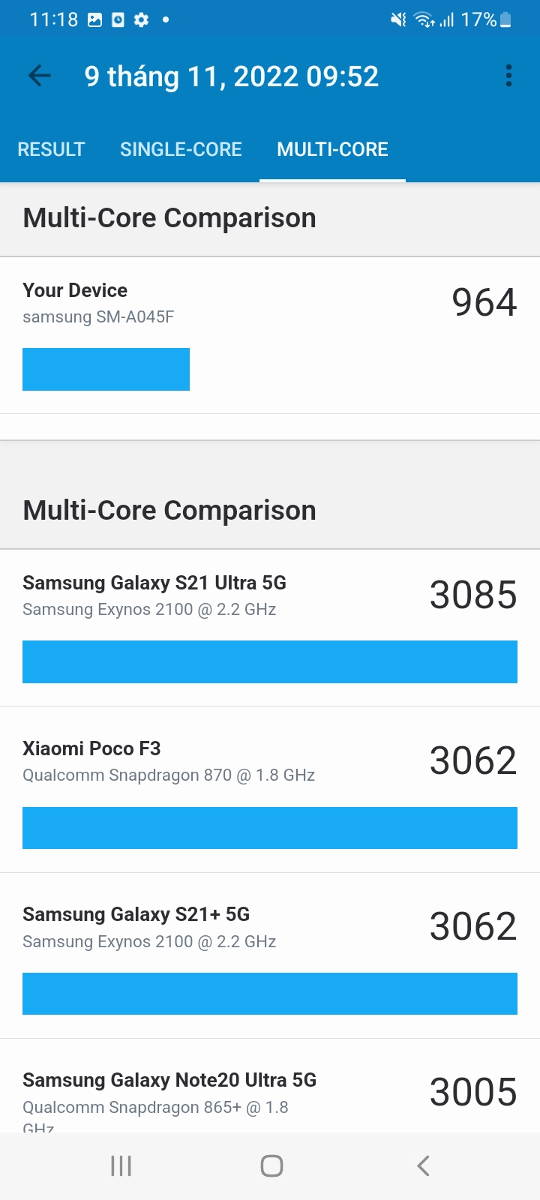Switch to the SINGLE-CORE tab
Viewport: 540px width, 1200px height.
[x=181, y=149]
